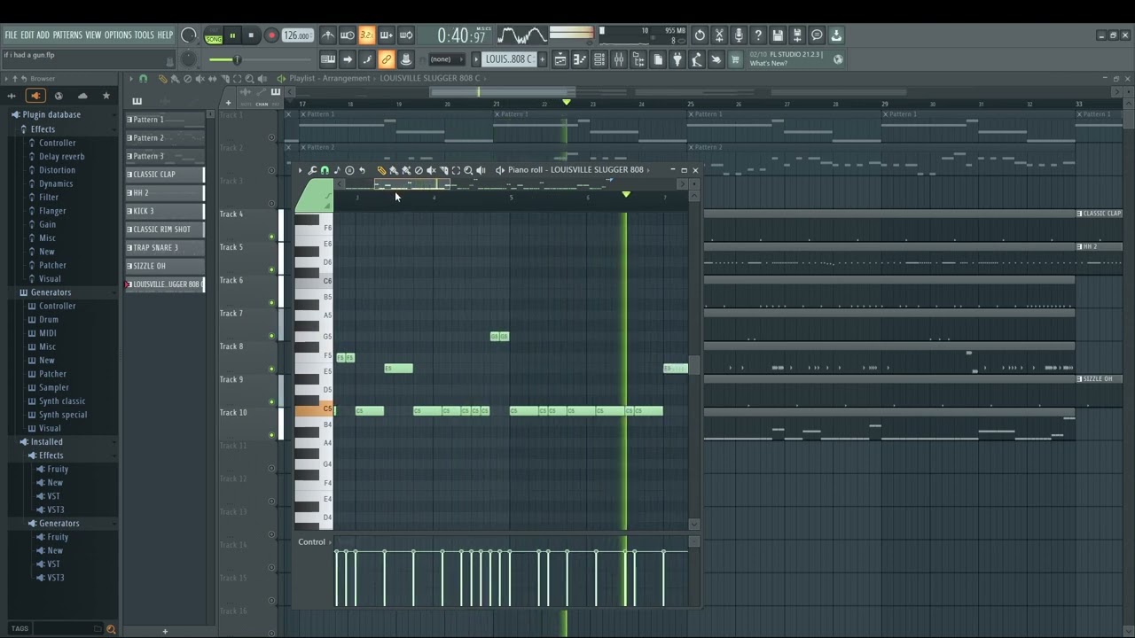Click the piano roll wrench tools icon

(x=312, y=170)
